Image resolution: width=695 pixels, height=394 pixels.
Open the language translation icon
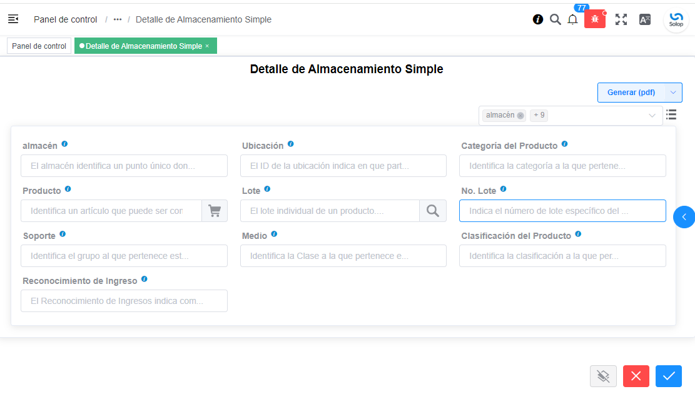tap(645, 19)
